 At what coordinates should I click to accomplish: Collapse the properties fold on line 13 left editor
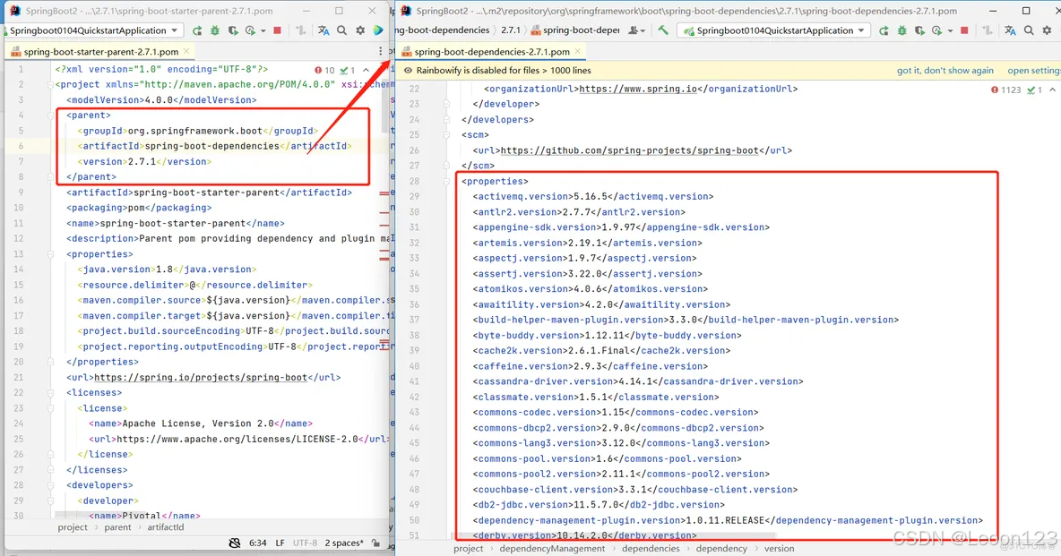[50, 254]
